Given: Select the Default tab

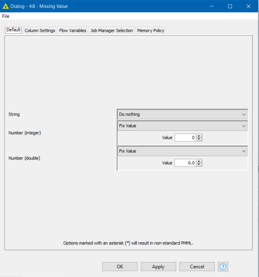Looking at the screenshot, I should [13, 30].
